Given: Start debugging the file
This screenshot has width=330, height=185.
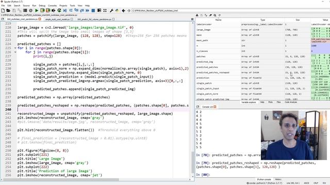Looking at the screenshot, I should (65, 10).
